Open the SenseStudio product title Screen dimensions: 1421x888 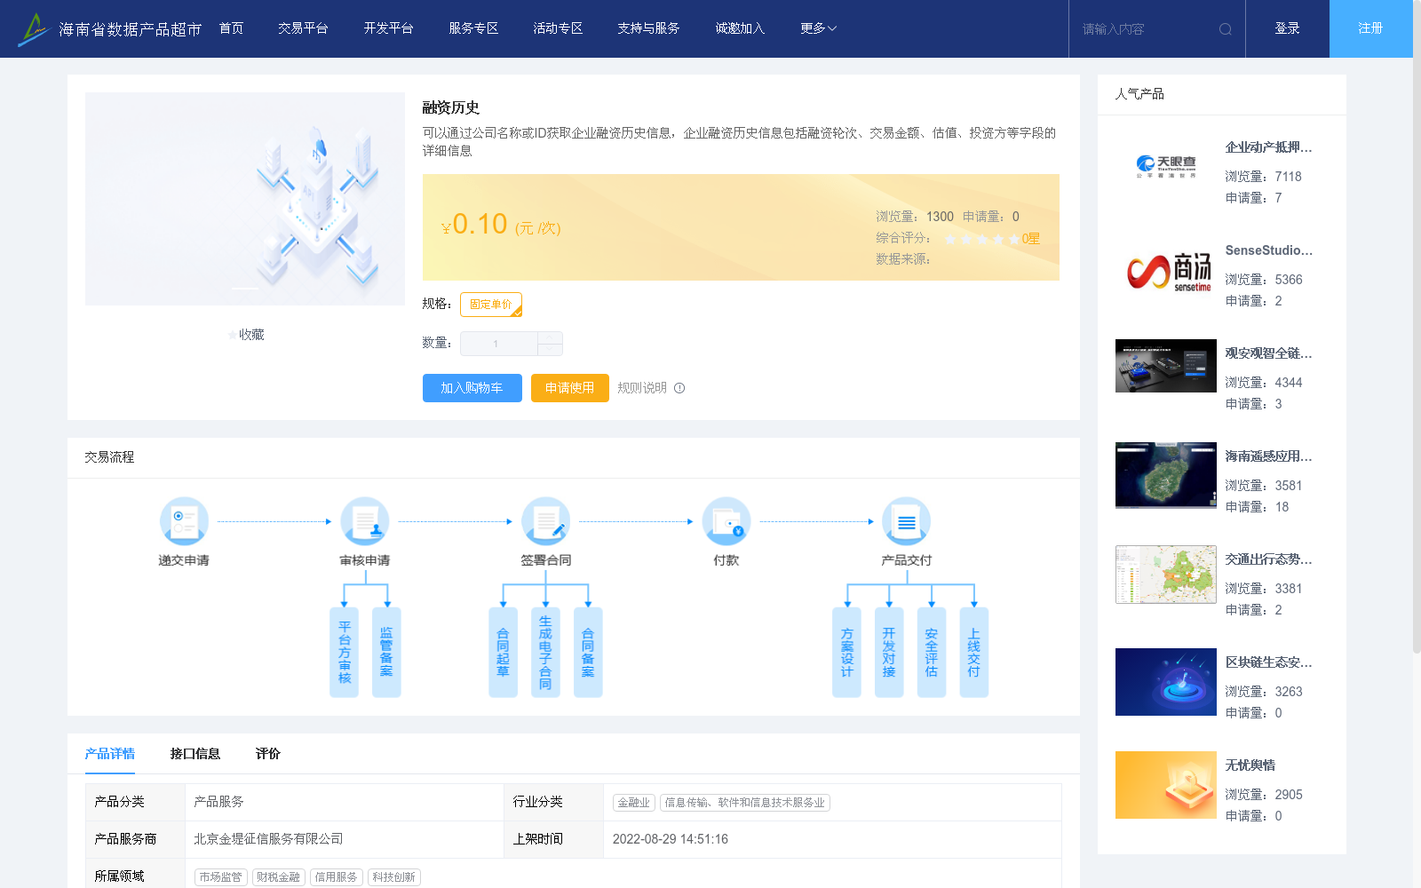1268,250
